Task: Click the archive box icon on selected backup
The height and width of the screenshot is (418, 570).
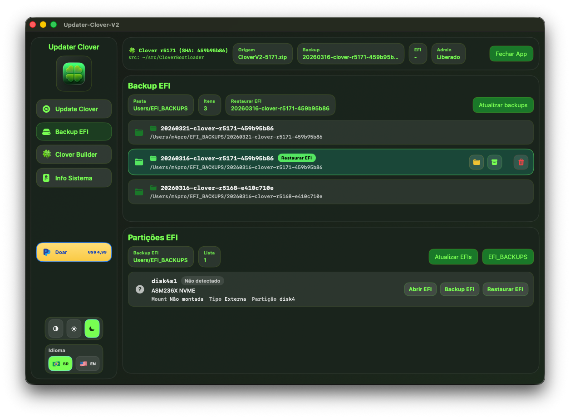Action: coord(494,162)
